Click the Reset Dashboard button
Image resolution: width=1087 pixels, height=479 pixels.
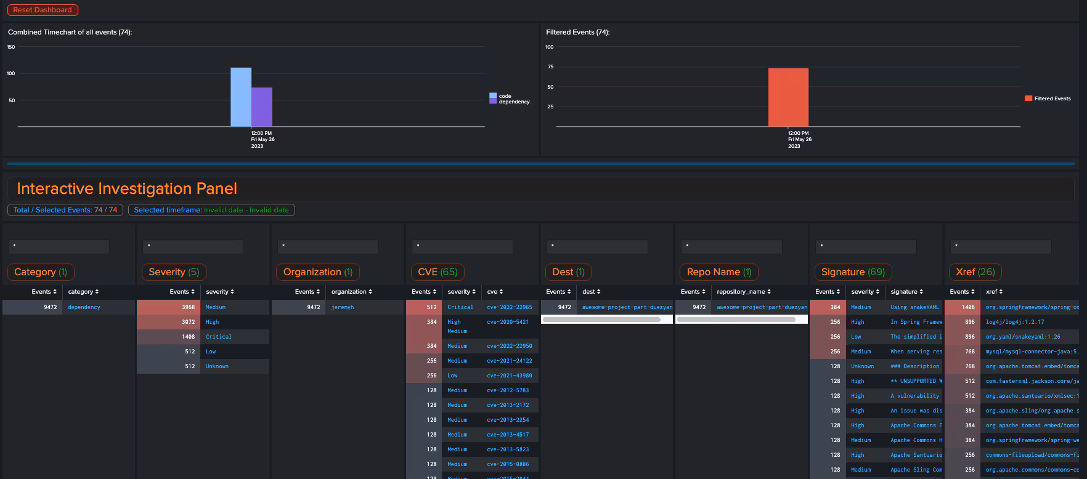pos(43,10)
